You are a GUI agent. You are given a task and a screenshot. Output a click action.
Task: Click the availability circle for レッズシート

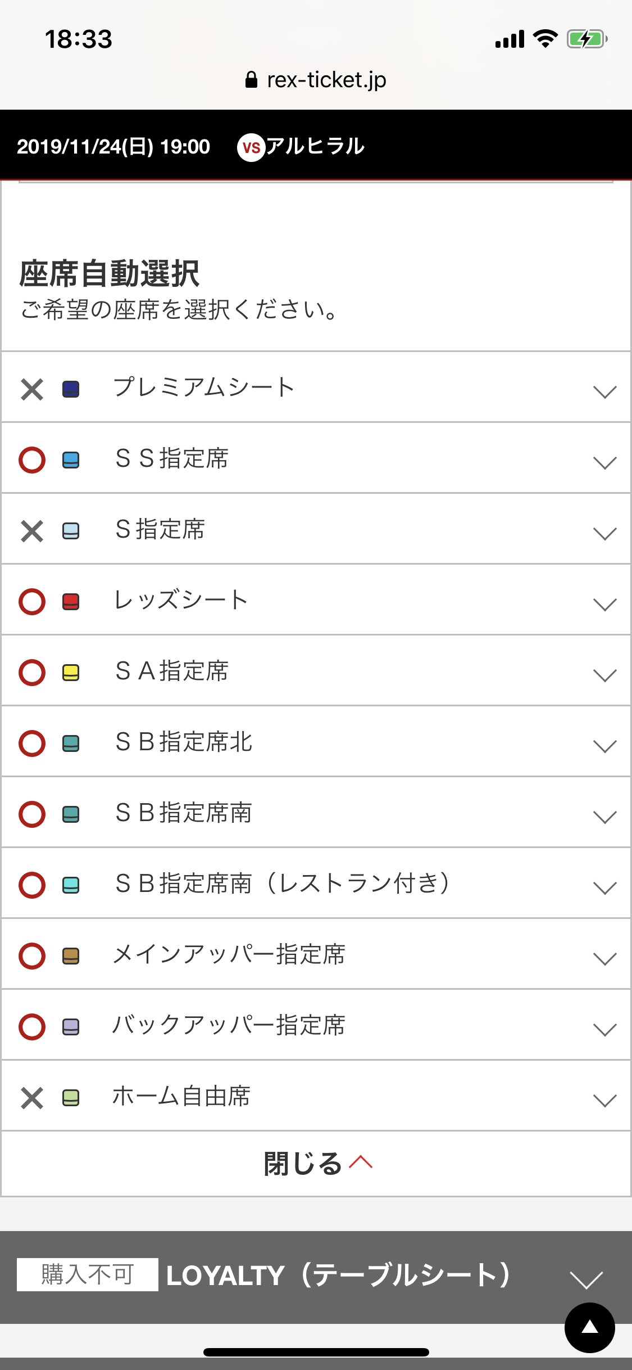coord(32,602)
